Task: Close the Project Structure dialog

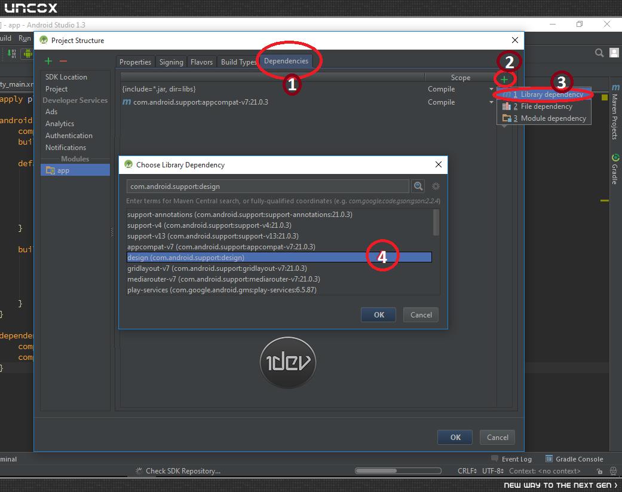Action: 515,40
